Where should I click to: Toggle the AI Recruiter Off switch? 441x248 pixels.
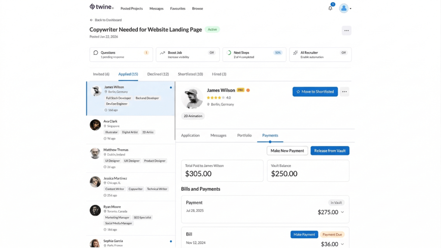(x=343, y=53)
